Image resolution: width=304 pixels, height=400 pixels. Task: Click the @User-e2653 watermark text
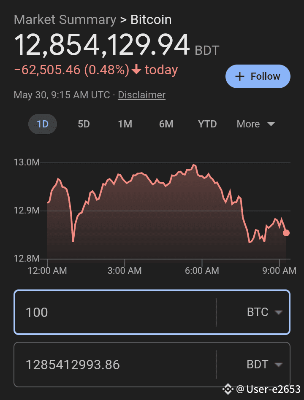coord(268,389)
